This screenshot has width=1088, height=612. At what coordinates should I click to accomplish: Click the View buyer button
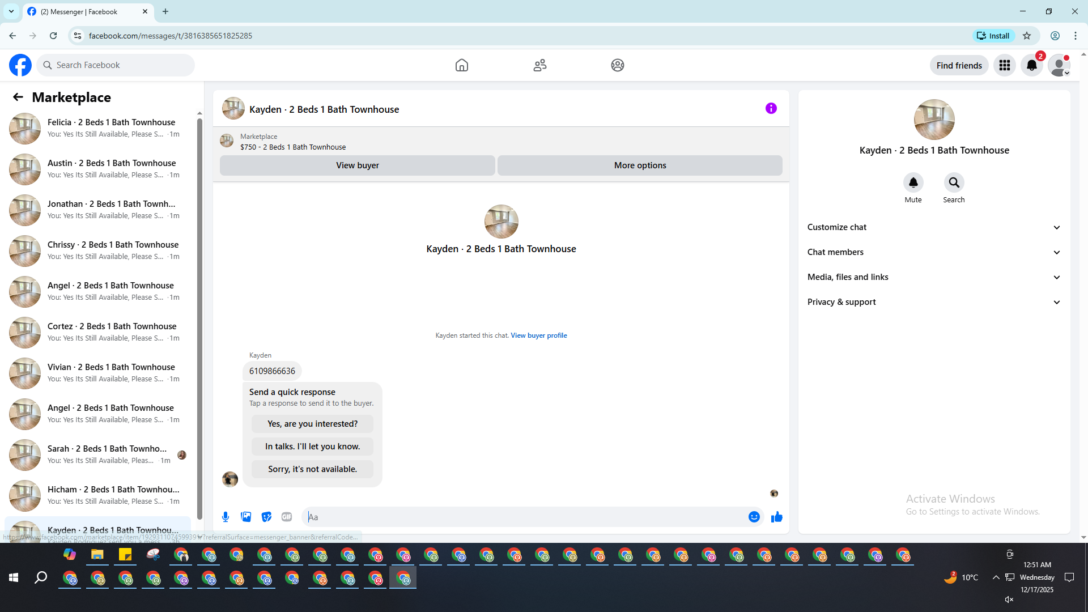(357, 165)
